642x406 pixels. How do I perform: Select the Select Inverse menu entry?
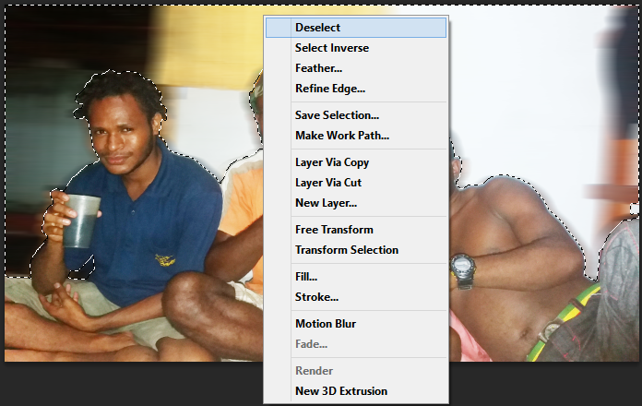point(356,48)
